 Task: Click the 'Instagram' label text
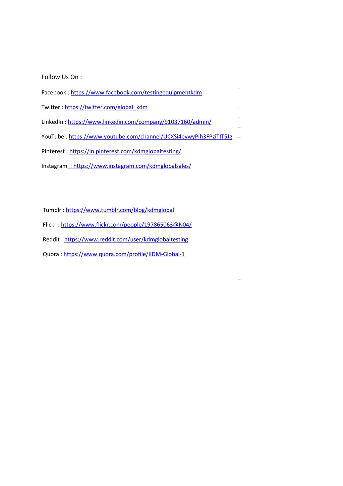tap(54, 166)
